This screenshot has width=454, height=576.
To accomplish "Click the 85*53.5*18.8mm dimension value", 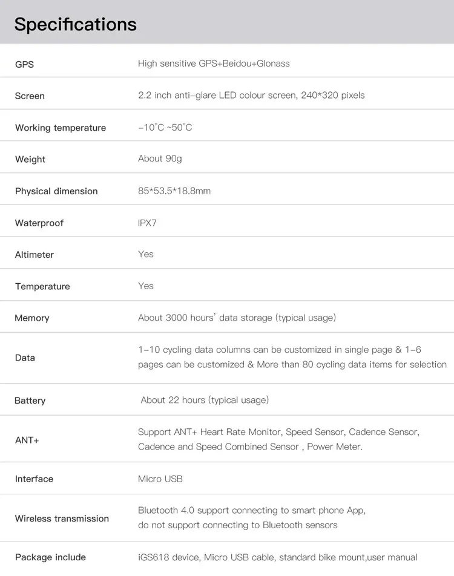I will pyautogui.click(x=174, y=191).
